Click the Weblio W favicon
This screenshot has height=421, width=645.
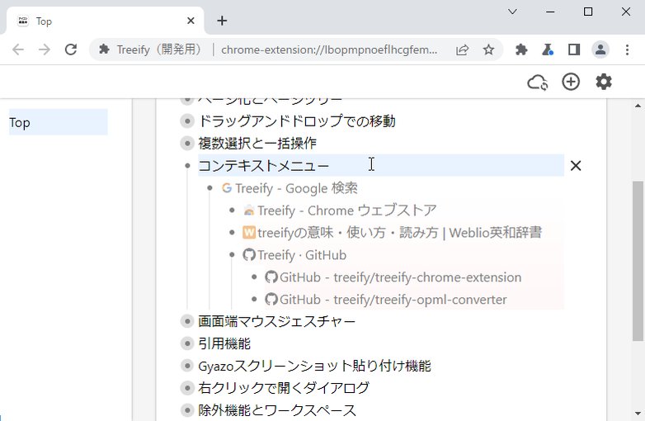point(249,233)
